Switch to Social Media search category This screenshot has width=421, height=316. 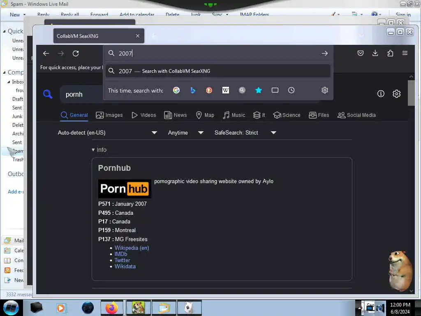pyautogui.click(x=356, y=115)
